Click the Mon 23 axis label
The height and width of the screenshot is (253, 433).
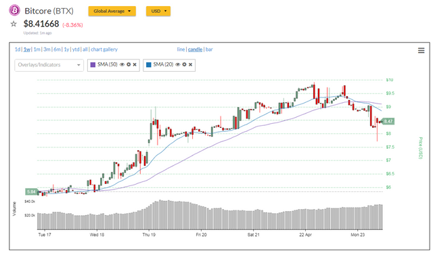(358, 235)
